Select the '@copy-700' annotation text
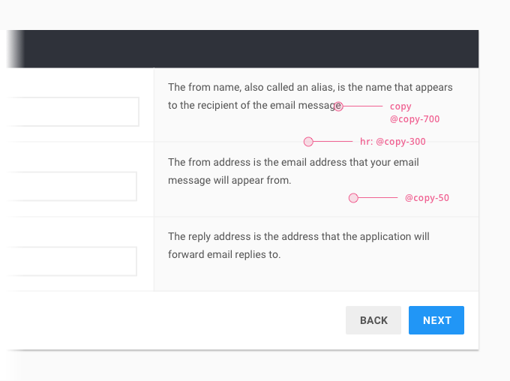The image size is (510, 381). click(415, 119)
